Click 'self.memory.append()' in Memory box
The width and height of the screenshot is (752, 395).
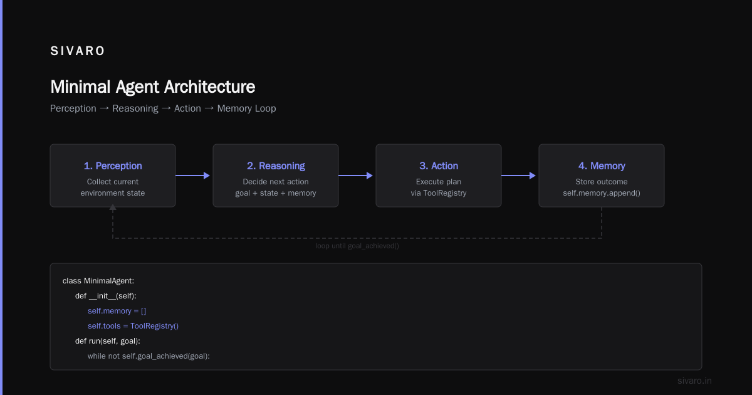tap(602, 193)
